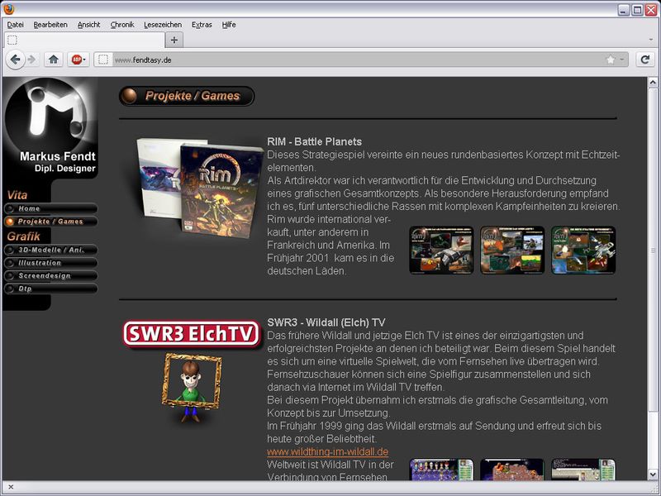Click the Firefox icon in the title bar
The image size is (661, 496).
[8, 9]
